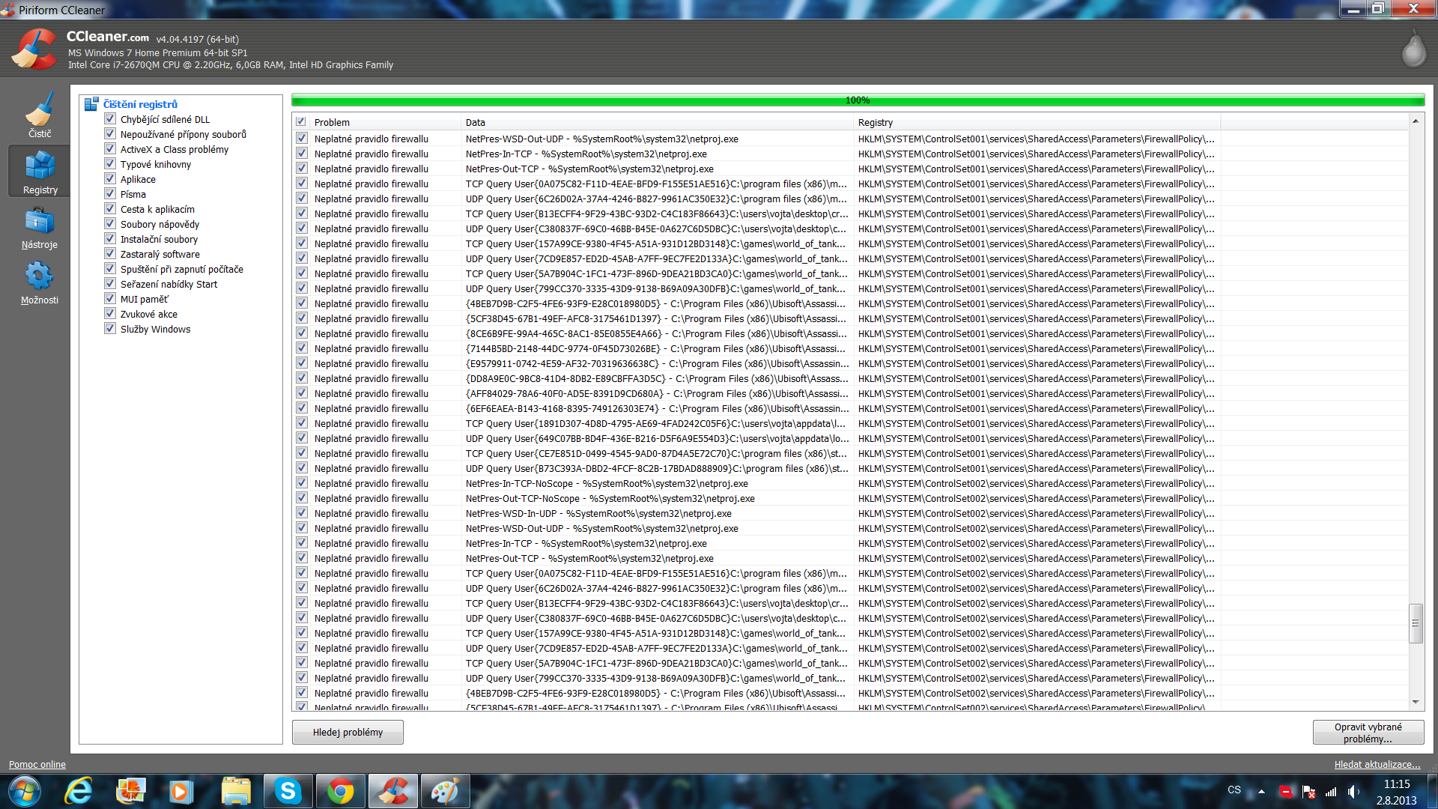Select Soubory nápovědy label
The width and height of the screenshot is (1438, 809).
(x=160, y=224)
